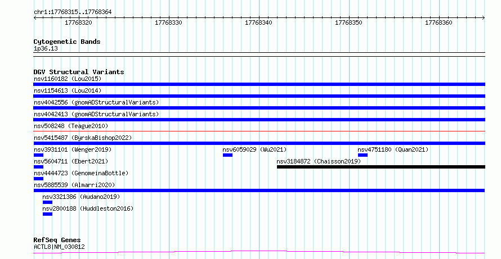Click ruler position 17768320

point(79,22)
